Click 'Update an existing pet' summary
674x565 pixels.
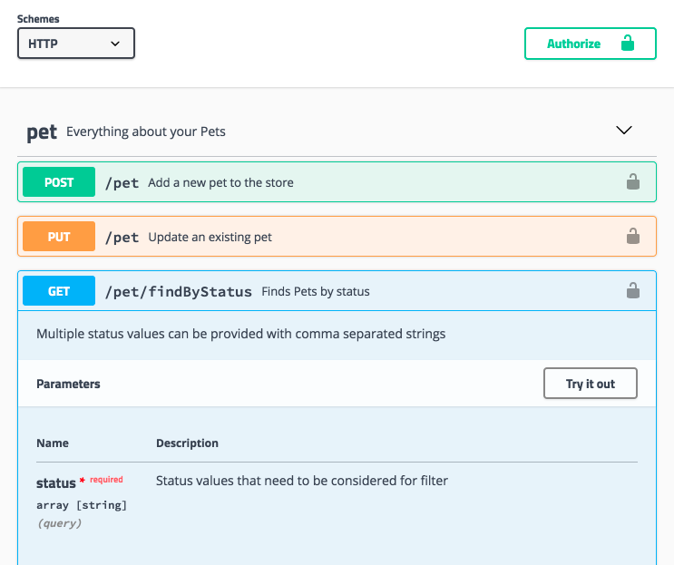(x=210, y=238)
